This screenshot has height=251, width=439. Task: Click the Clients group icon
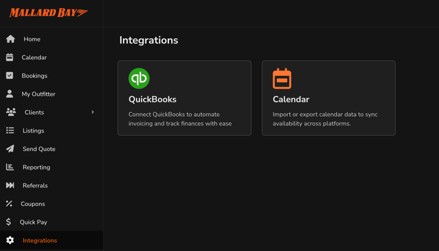[x=11, y=112]
